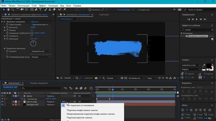Image resolution: width=216 pixels, height=121 pixels.
Task: Toggle the Положение stopwatch
Action: 22,99
